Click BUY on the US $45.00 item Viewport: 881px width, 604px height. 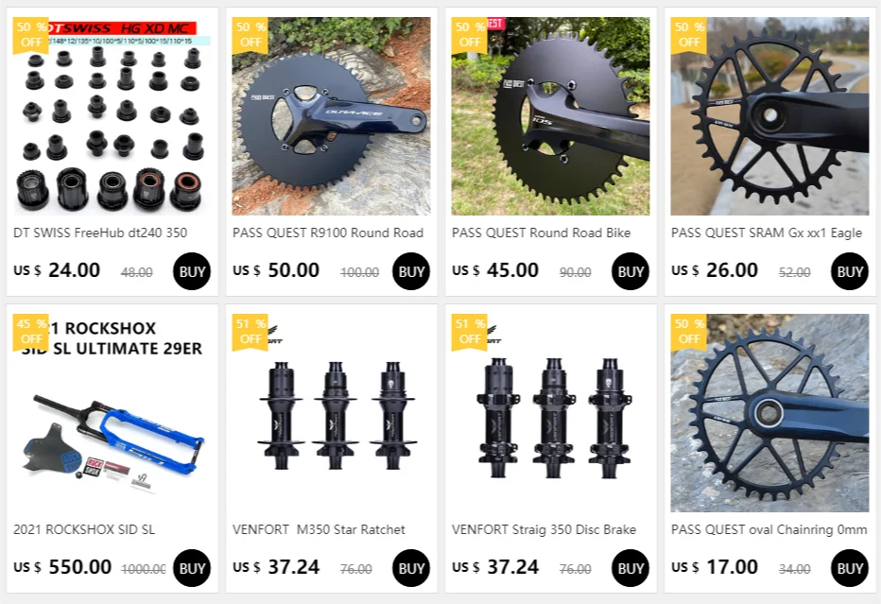(630, 271)
